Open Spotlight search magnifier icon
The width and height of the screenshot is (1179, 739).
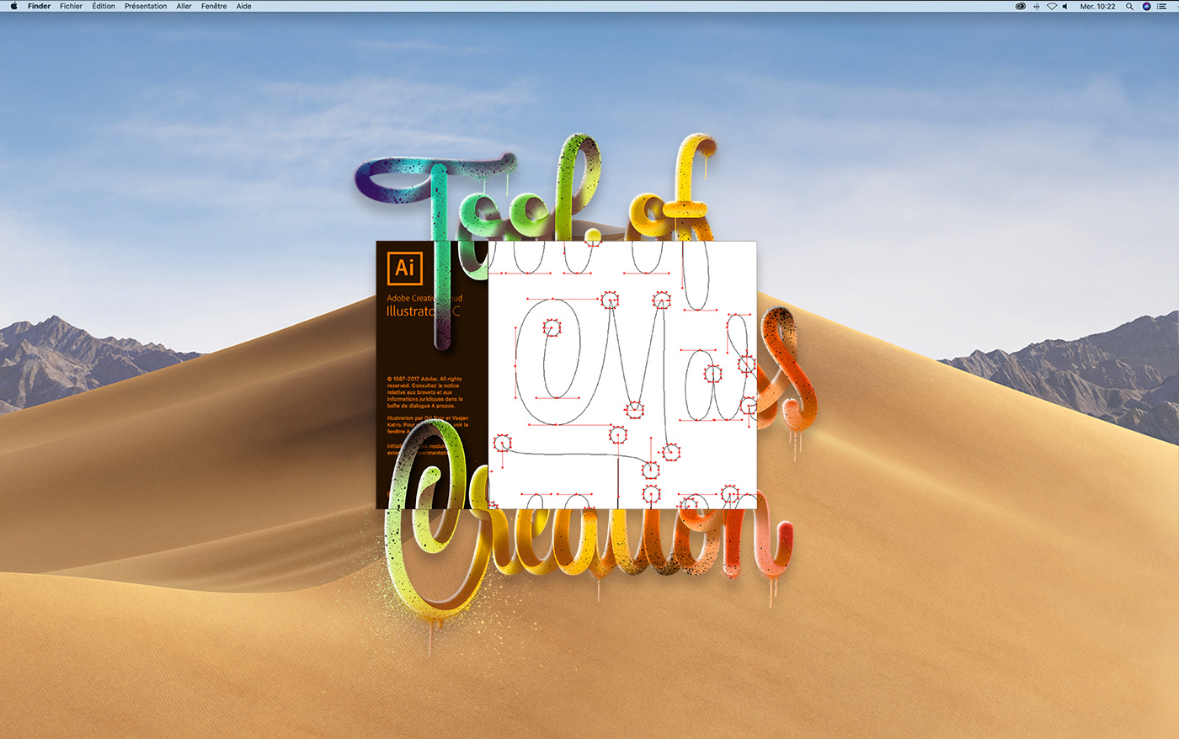1129,6
